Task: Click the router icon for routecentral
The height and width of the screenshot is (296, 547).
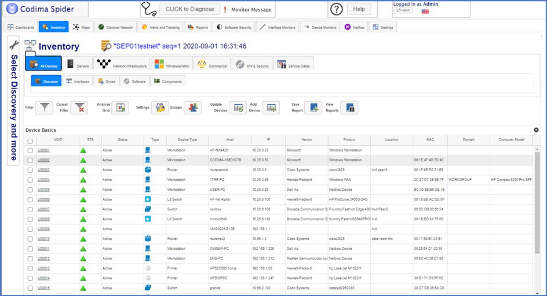Action: (x=148, y=169)
